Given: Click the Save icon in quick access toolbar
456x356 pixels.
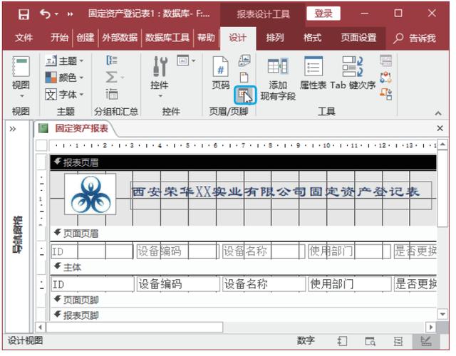Looking at the screenshot, I should (x=24, y=14).
